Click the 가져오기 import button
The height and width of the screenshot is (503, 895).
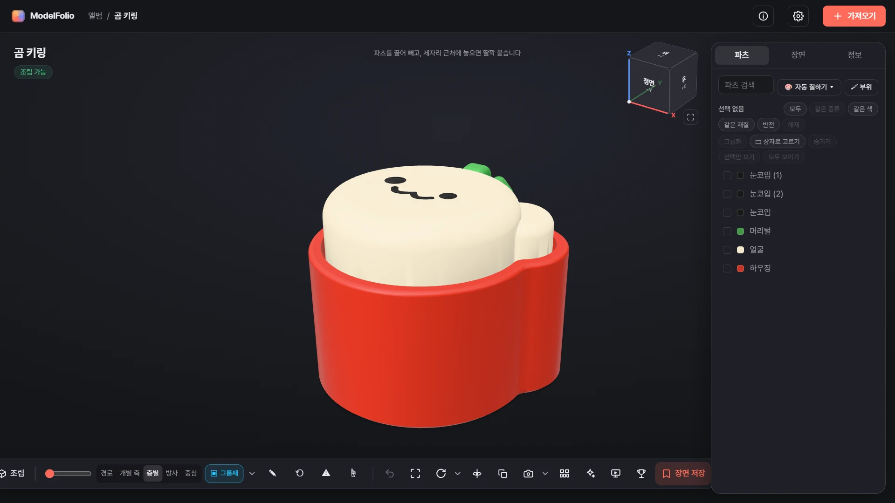(854, 16)
